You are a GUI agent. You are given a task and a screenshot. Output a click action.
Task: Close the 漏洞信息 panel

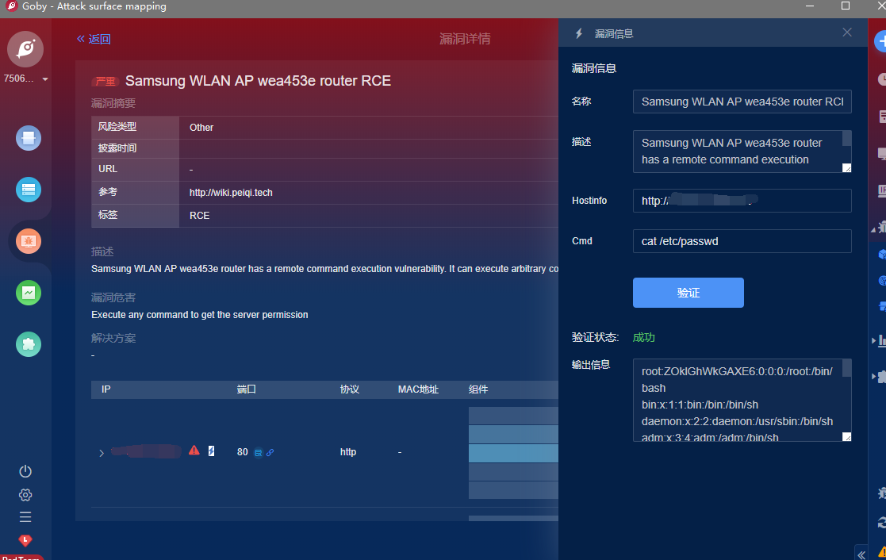[847, 33]
